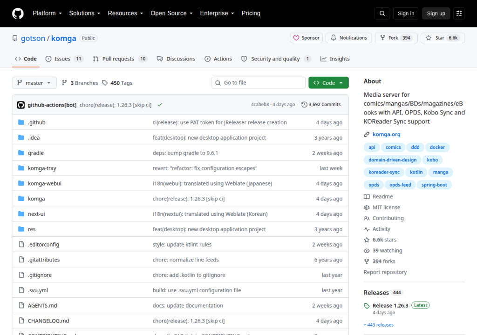Click the repository icon beside gotson
Screen dimensions: 477x335
click(x=14, y=38)
